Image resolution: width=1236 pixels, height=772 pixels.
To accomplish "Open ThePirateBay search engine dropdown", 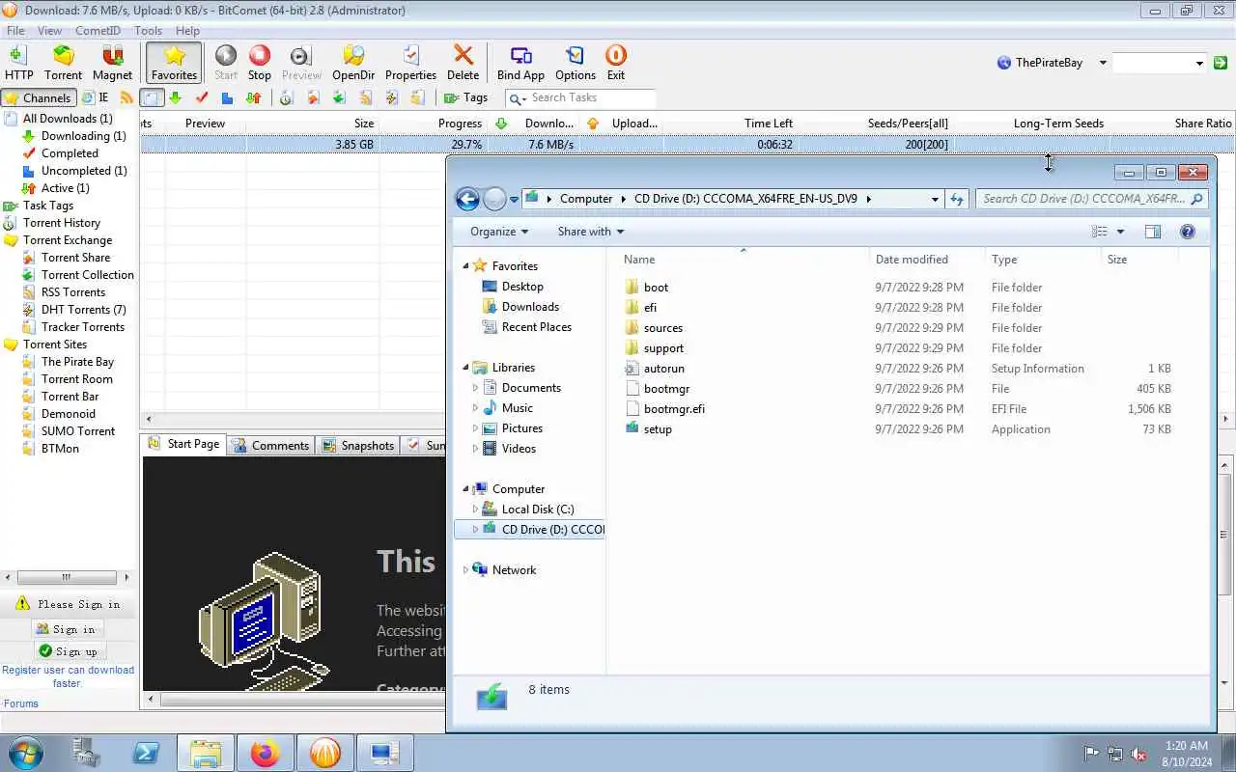I will pyautogui.click(x=1103, y=63).
